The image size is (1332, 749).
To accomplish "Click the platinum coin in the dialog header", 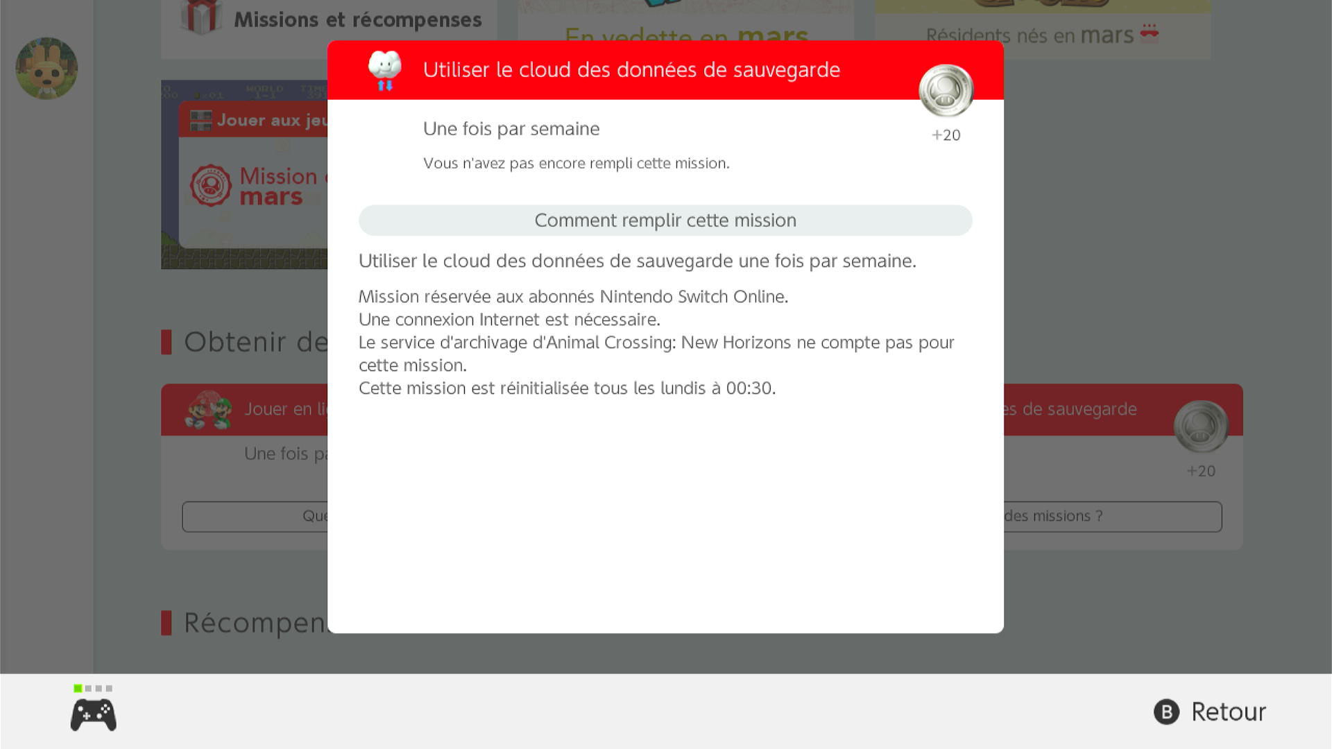I will (x=946, y=91).
